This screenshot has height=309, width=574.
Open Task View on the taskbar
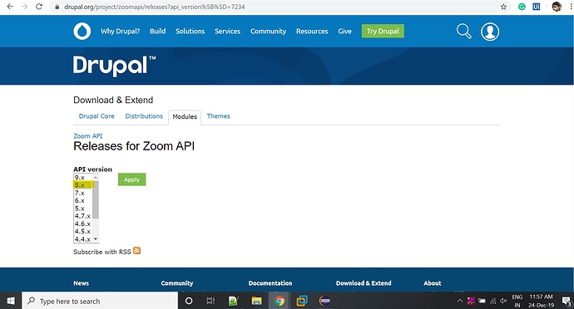(x=210, y=301)
